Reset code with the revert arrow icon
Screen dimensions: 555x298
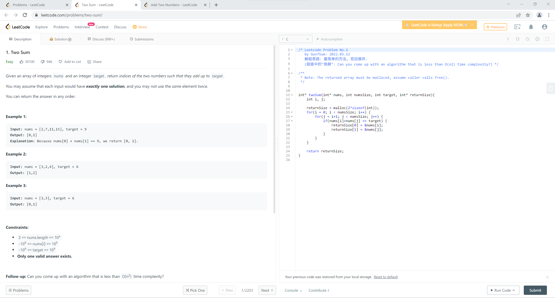(528, 39)
